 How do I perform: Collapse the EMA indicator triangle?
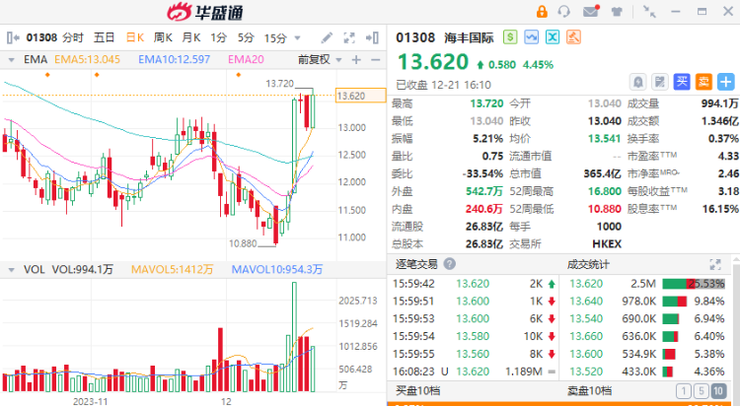coord(11,60)
